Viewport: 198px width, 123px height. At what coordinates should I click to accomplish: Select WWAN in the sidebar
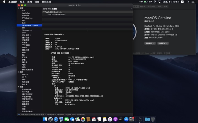click(x=25, y=75)
